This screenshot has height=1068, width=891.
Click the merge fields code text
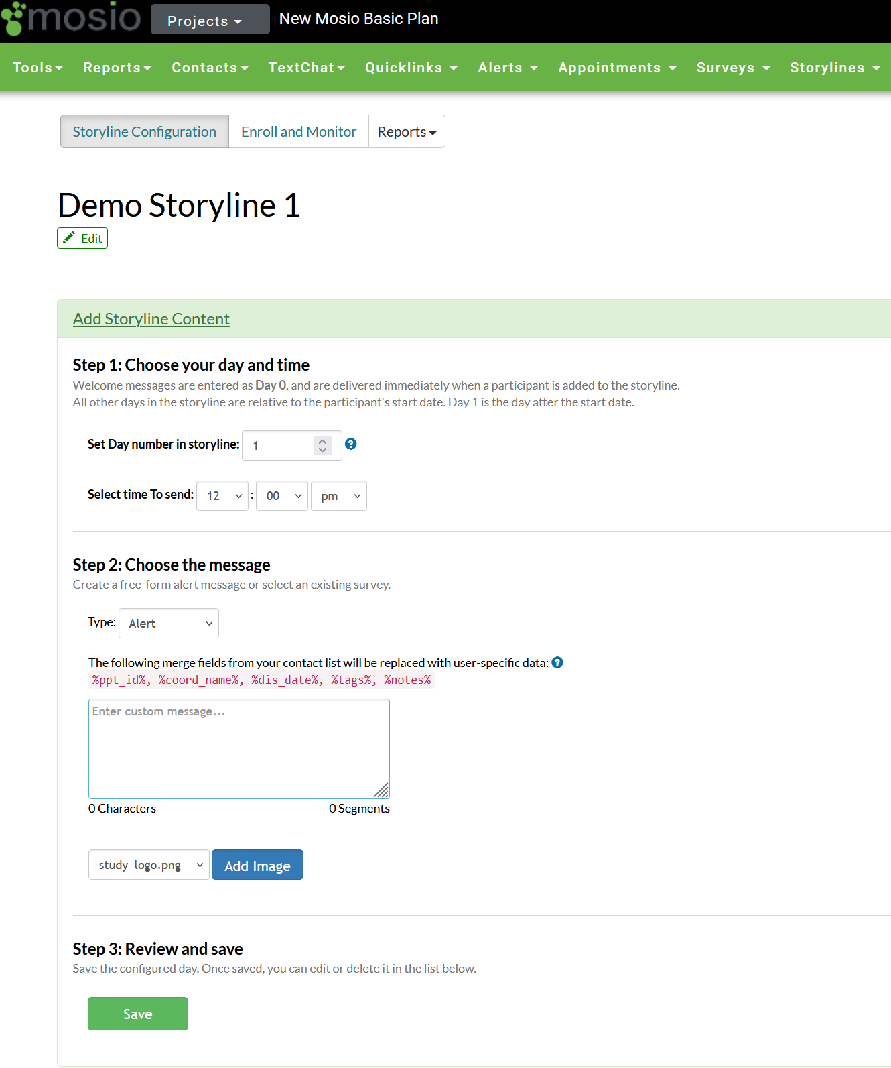click(262, 680)
